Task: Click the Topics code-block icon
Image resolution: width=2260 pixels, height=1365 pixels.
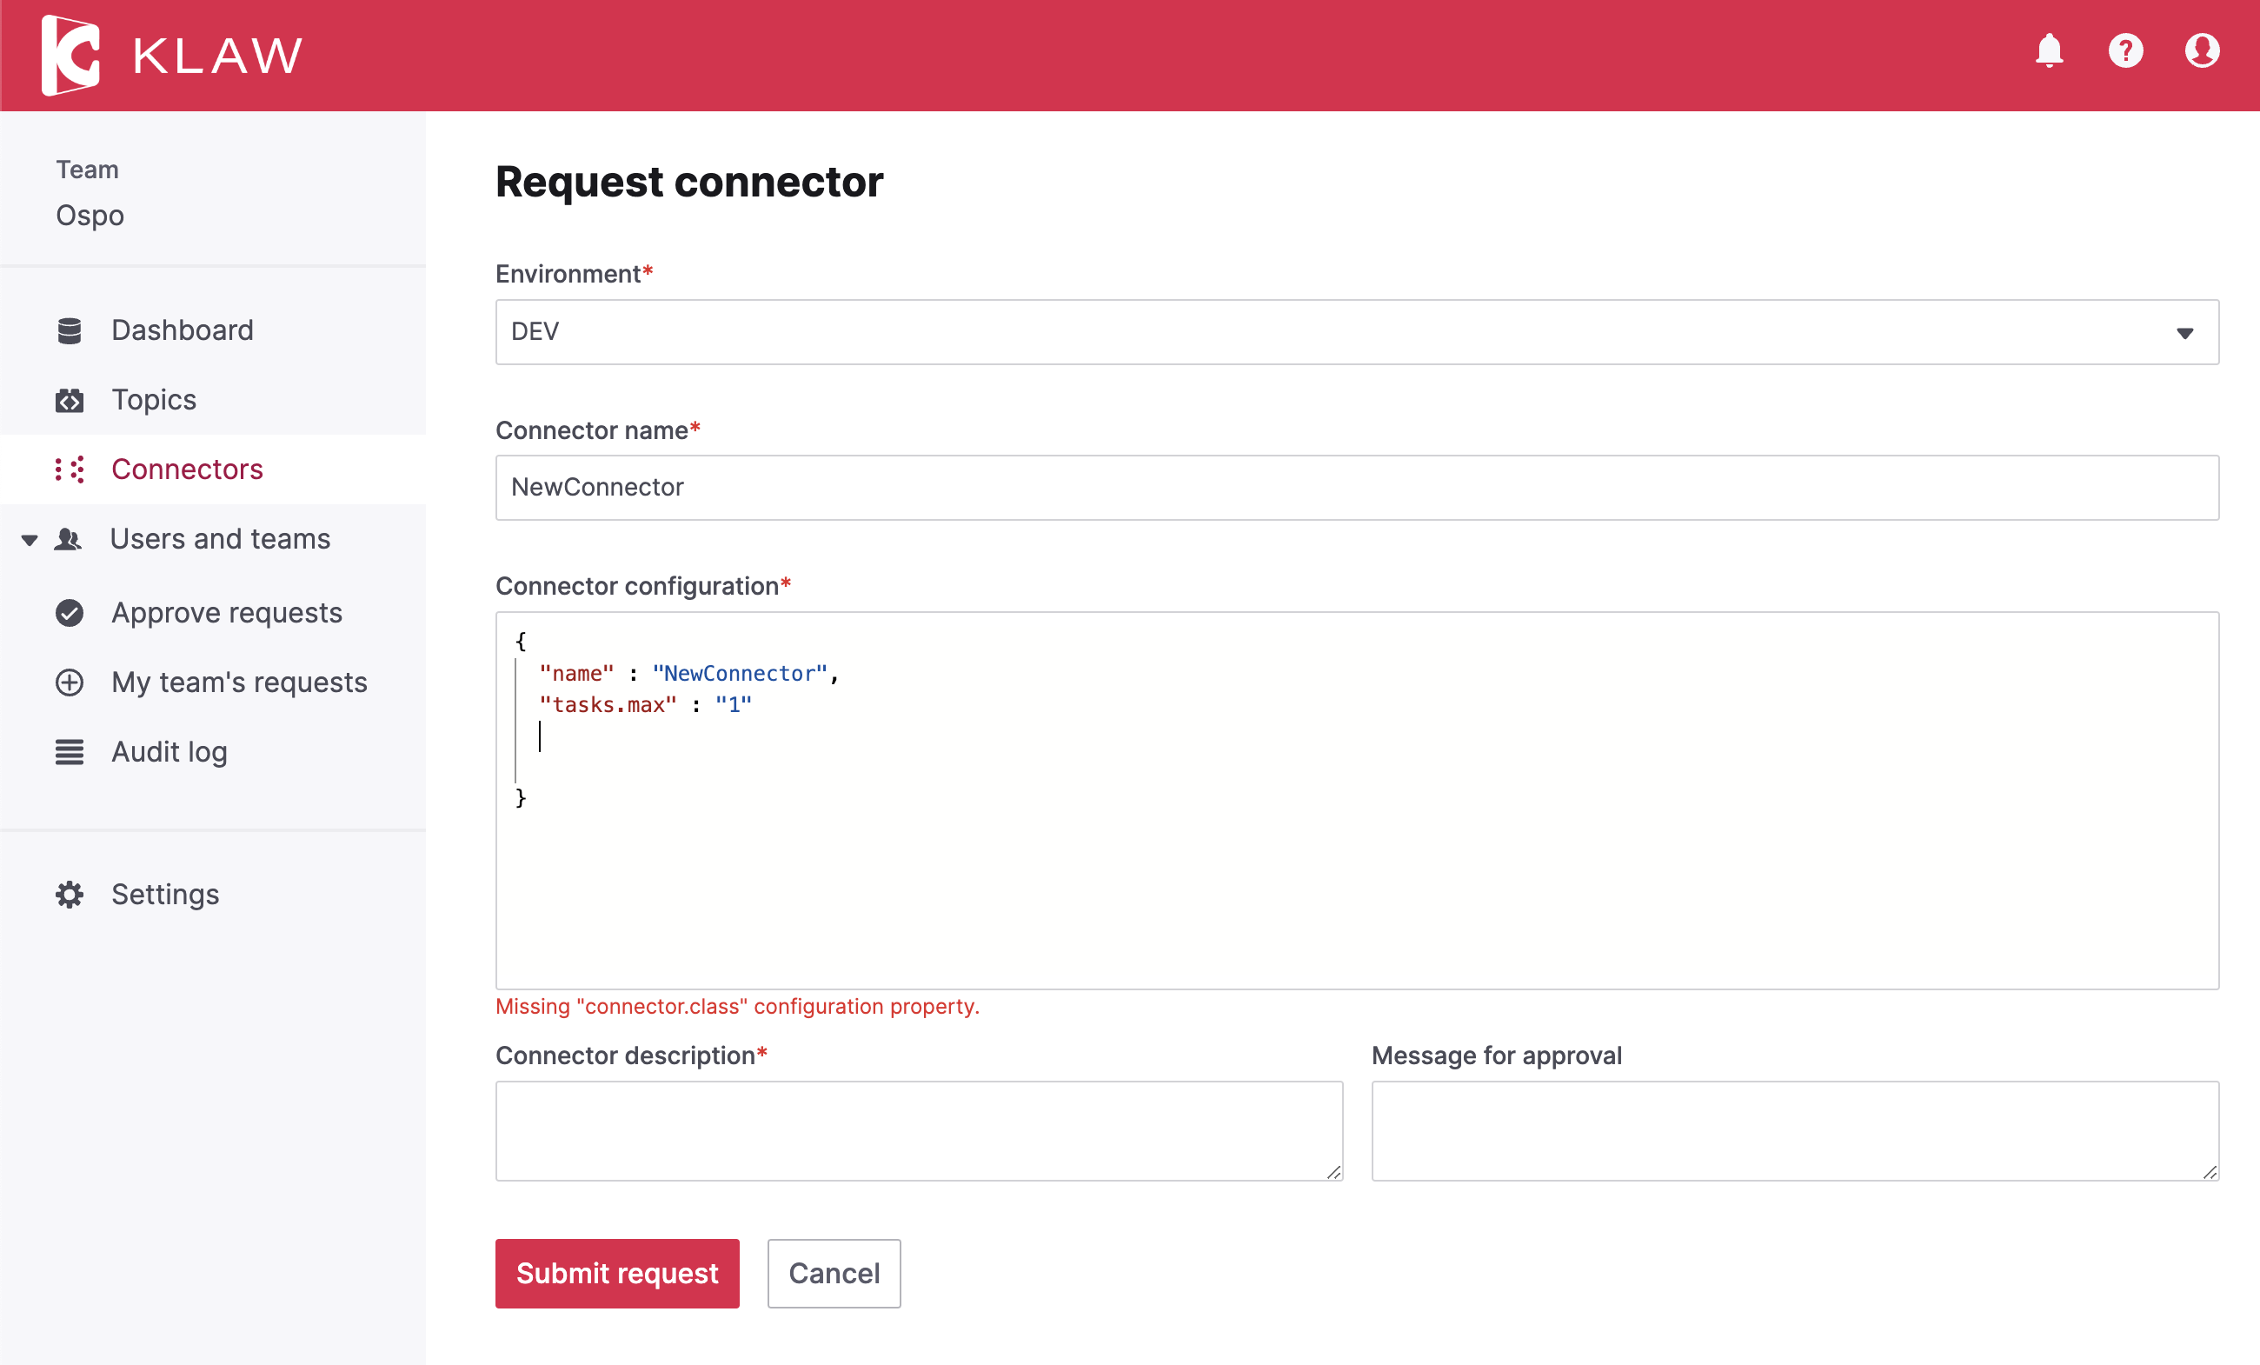Action: (x=70, y=400)
